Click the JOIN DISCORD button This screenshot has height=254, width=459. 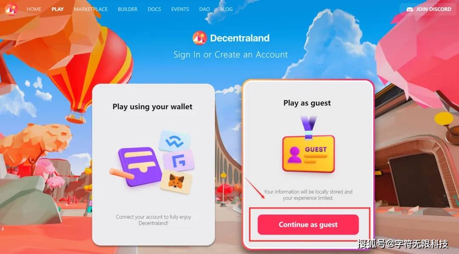pos(429,9)
